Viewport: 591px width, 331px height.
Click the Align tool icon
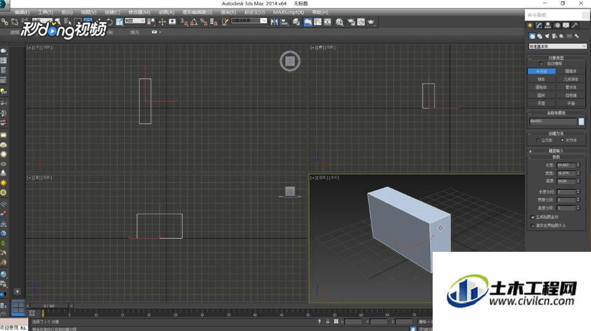point(284,22)
